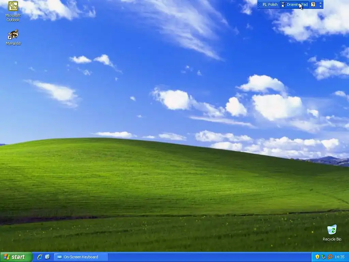Screen dimensions: 349x262
Task: Open the Microsoft Outlook desktop icon
Action: [13, 12]
